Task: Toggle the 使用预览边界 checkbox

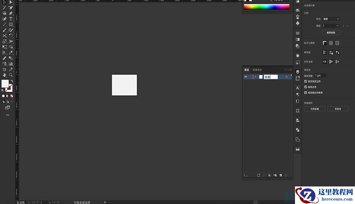Action: pos(306,81)
